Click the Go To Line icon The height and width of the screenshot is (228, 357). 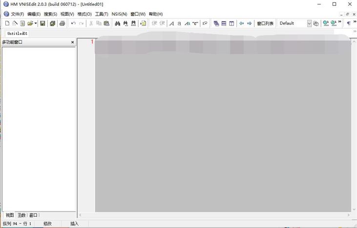(x=143, y=23)
